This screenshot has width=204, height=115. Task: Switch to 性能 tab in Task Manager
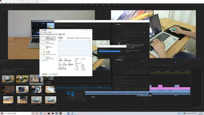[x=44, y=34]
